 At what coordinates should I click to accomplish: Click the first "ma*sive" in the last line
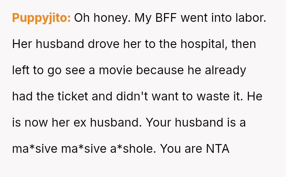point(35,148)
